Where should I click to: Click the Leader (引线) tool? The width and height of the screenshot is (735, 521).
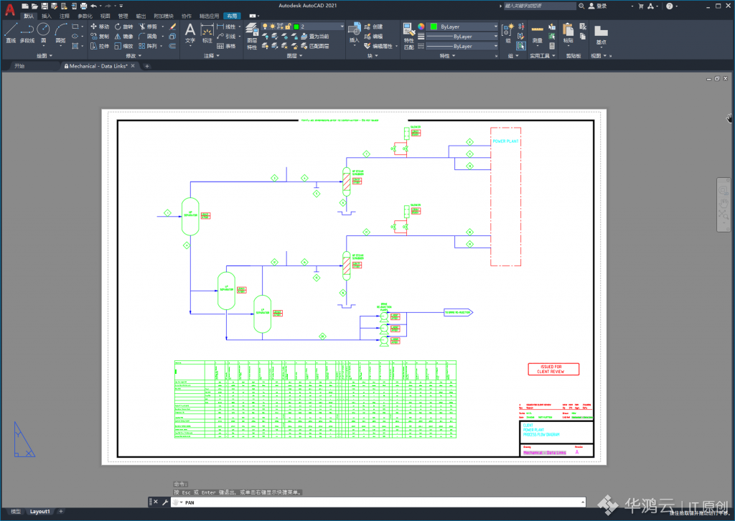click(x=226, y=36)
